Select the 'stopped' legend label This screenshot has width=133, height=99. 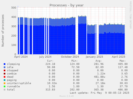click(x=13, y=70)
